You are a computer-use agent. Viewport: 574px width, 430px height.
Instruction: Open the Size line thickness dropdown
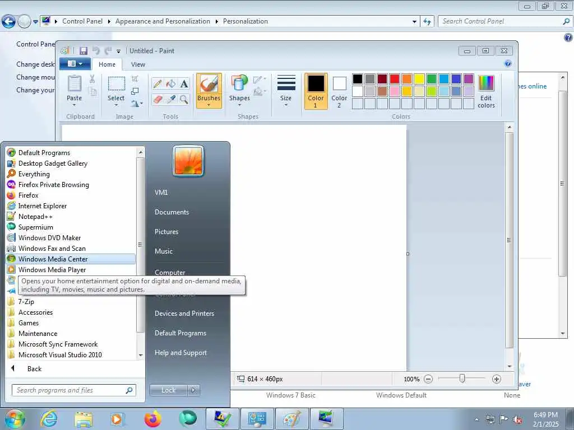point(285,91)
